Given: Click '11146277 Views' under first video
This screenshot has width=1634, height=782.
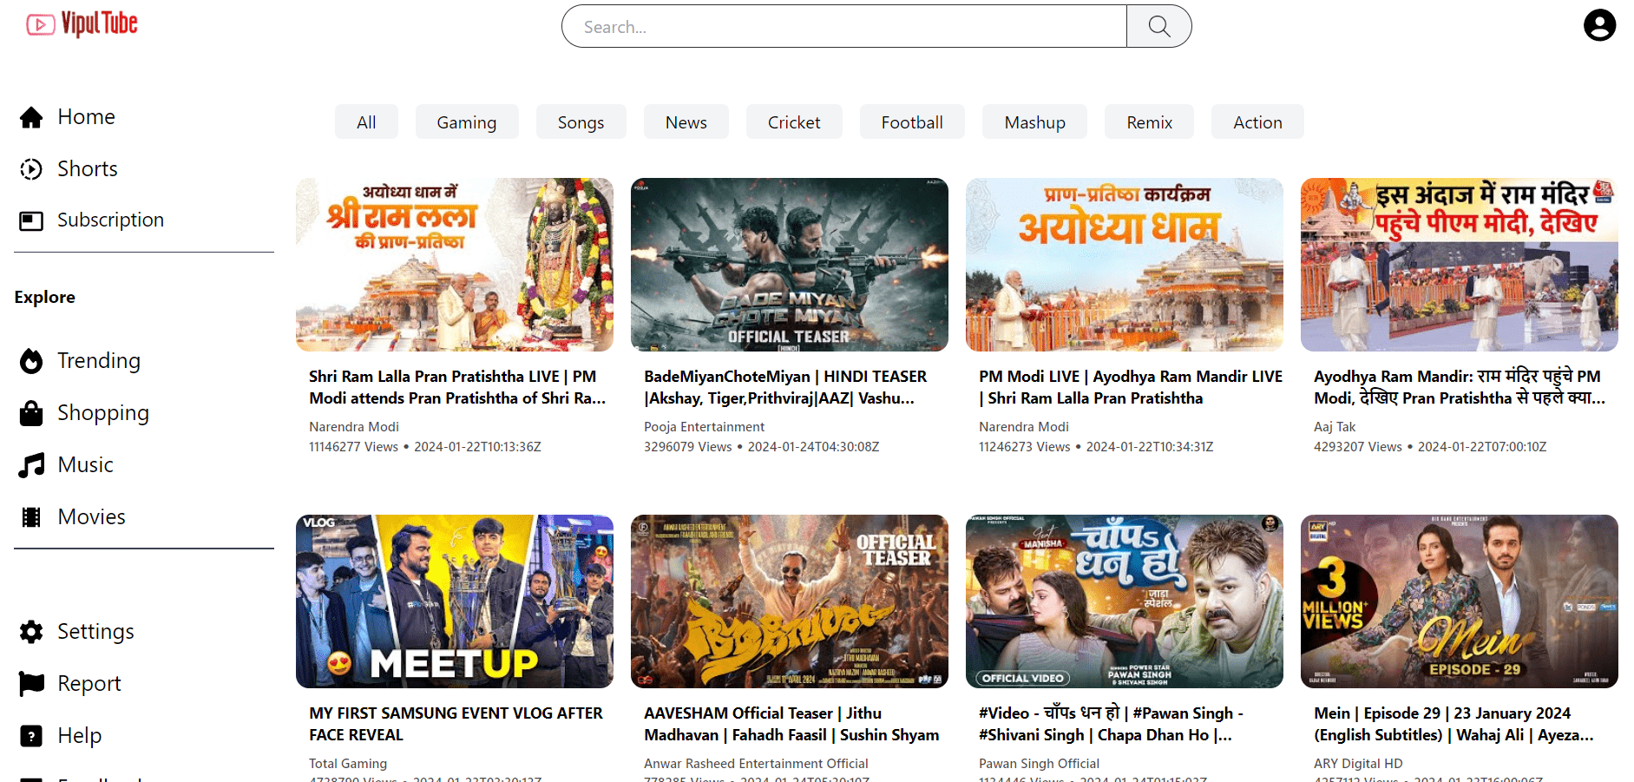Looking at the screenshot, I should tap(353, 447).
